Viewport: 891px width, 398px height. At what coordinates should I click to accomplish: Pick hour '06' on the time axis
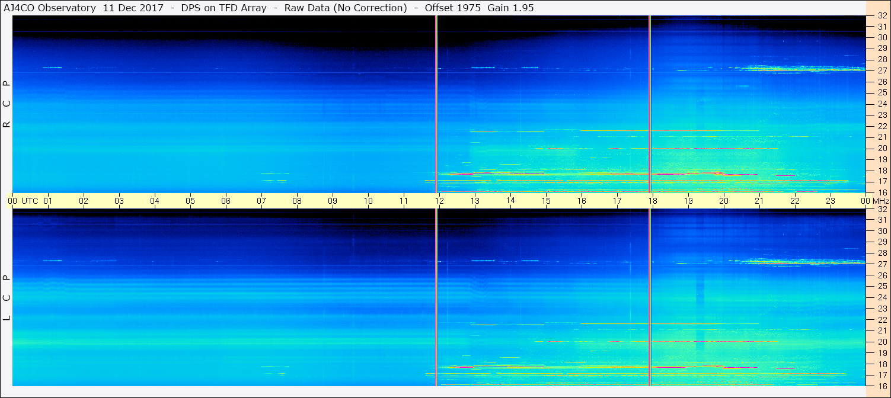pos(226,201)
